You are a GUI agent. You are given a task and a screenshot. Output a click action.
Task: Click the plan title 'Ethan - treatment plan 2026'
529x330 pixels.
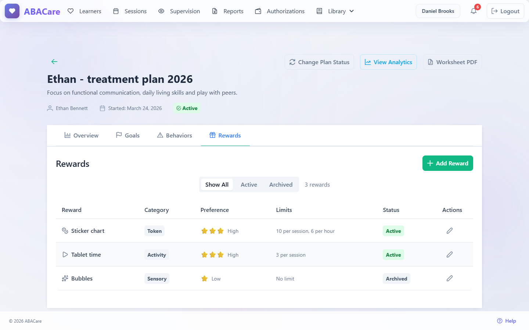pyautogui.click(x=120, y=79)
